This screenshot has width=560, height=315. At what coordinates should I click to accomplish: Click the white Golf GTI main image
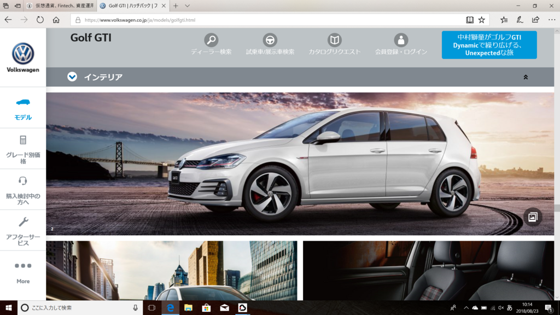point(300,164)
